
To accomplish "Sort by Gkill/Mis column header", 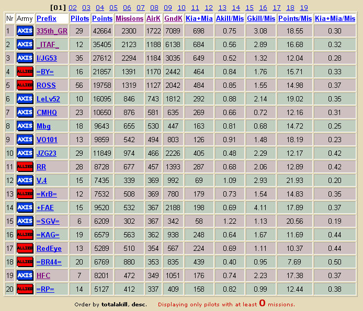I will click(261, 18).
